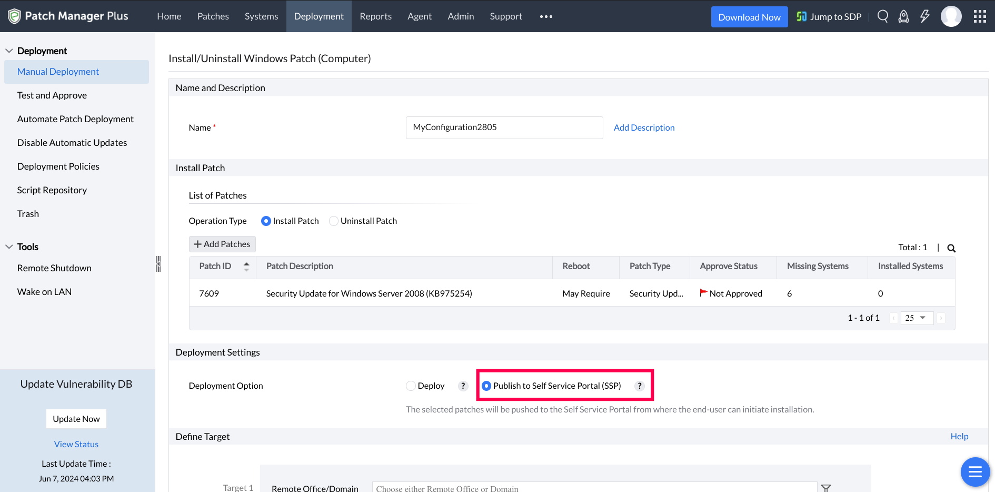The image size is (995, 492).
Task: Open the filter funnel beside Remote Office field
Action: 825,488
